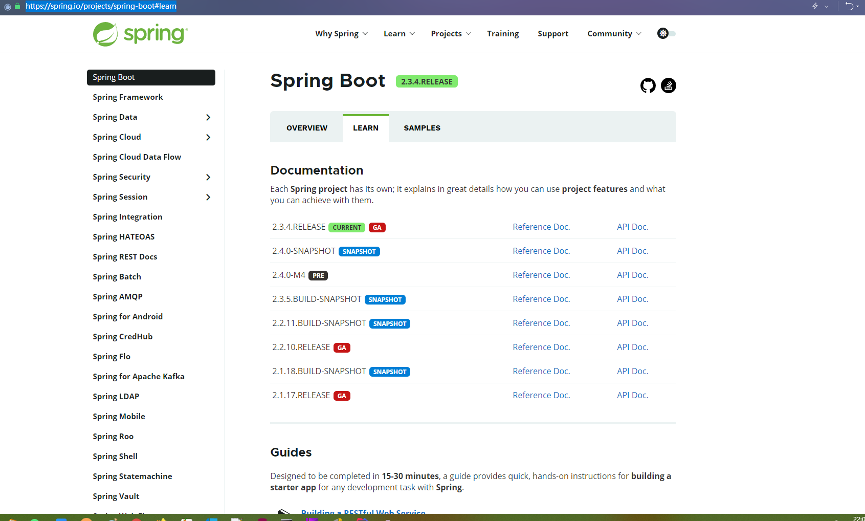This screenshot has height=521, width=865.
Task: Open the Community dropdown menu
Action: [614, 33]
